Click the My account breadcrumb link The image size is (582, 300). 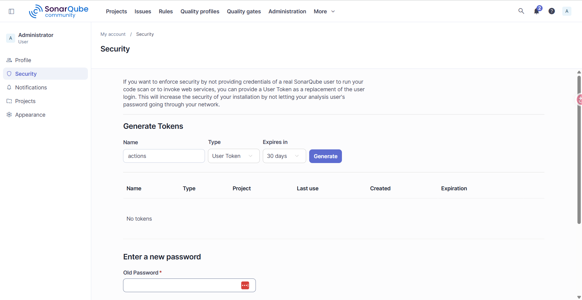point(113,34)
